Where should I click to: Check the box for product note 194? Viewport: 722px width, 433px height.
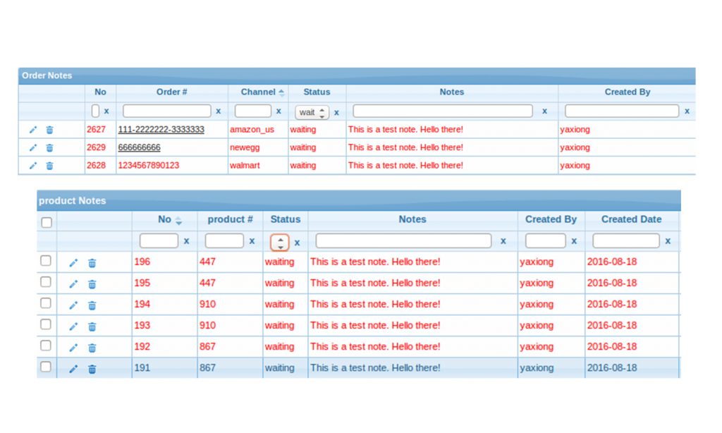46,303
